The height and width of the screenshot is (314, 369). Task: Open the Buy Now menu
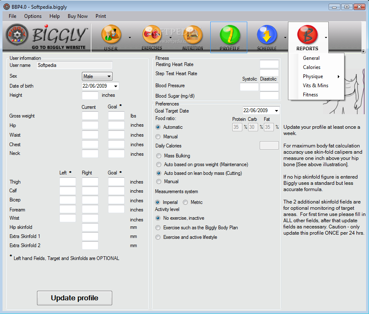pos(78,16)
